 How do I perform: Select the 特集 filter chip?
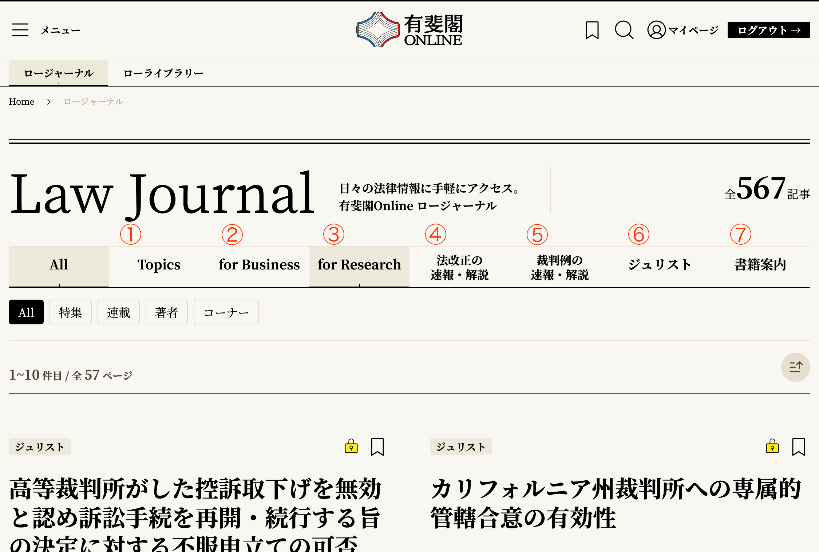70,312
